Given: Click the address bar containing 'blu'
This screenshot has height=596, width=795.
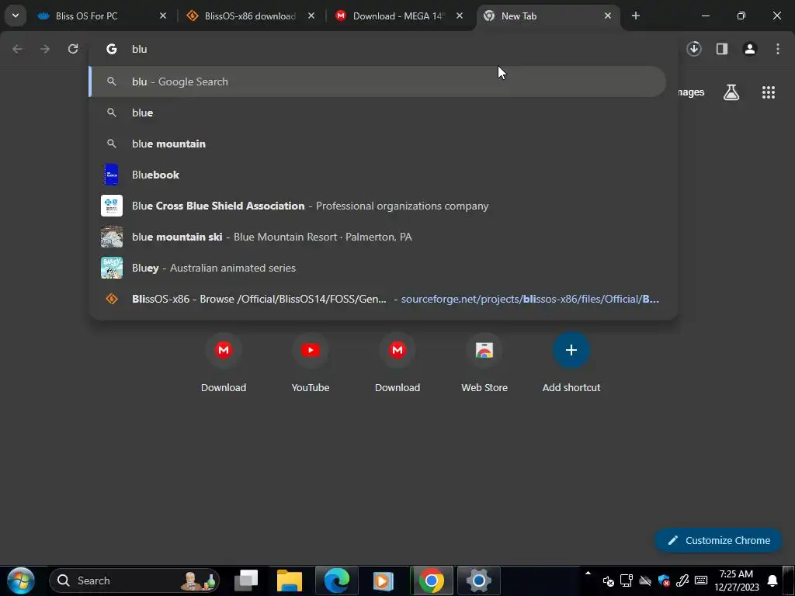Looking at the screenshot, I should pyautogui.click(x=384, y=49).
